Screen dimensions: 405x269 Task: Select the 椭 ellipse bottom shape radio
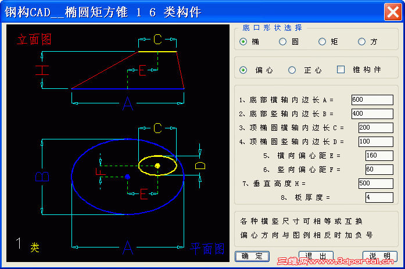pyautogui.click(x=243, y=42)
